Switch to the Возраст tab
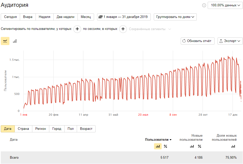This screenshot has height=164, width=243. click(x=86, y=129)
